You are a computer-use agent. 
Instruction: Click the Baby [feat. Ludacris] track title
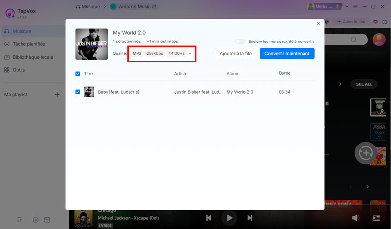(118, 92)
